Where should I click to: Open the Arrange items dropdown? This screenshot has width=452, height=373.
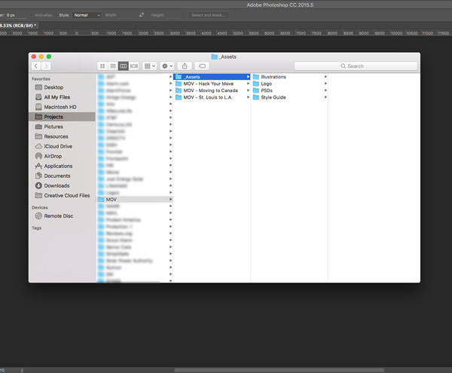(150, 66)
